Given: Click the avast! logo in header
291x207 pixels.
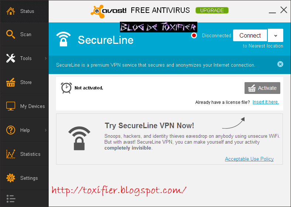Looking at the screenshot, I should coord(108,11).
